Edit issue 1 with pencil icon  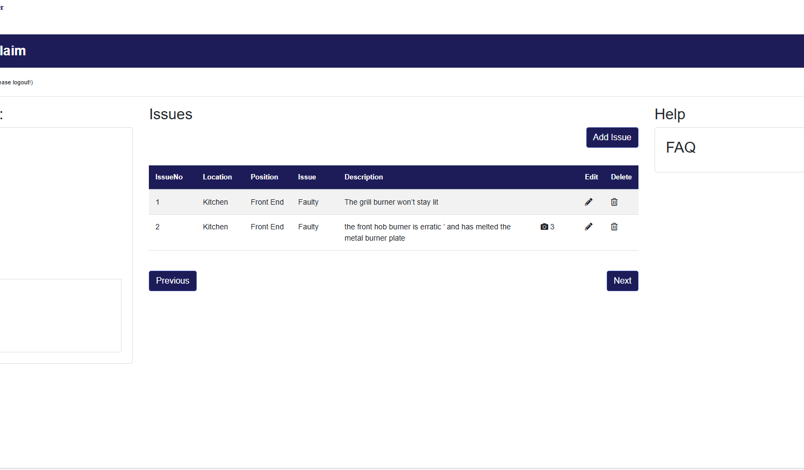point(588,202)
